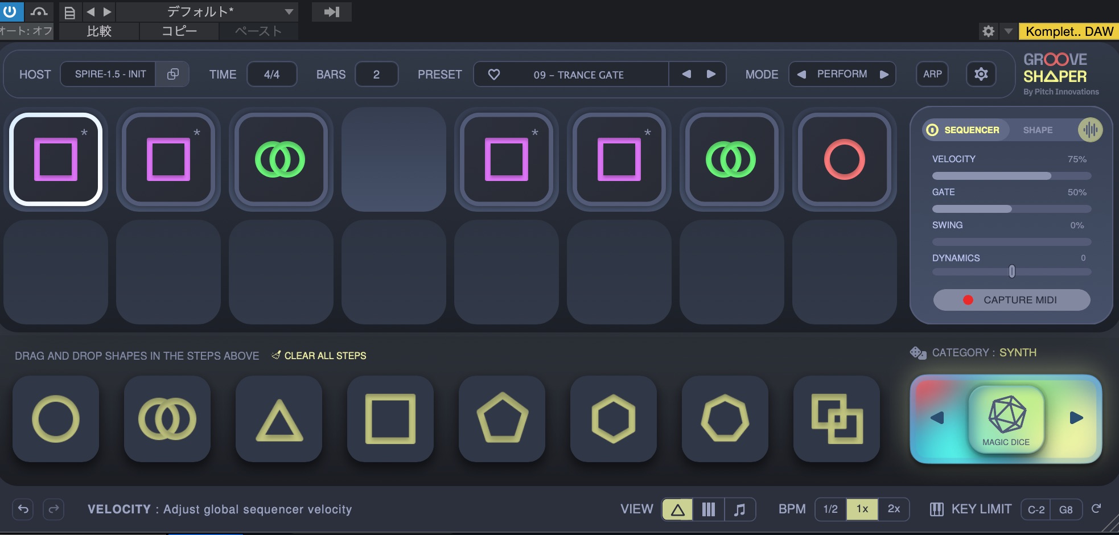
Task: Favorite the preset with the heart icon
Action: tap(494, 75)
